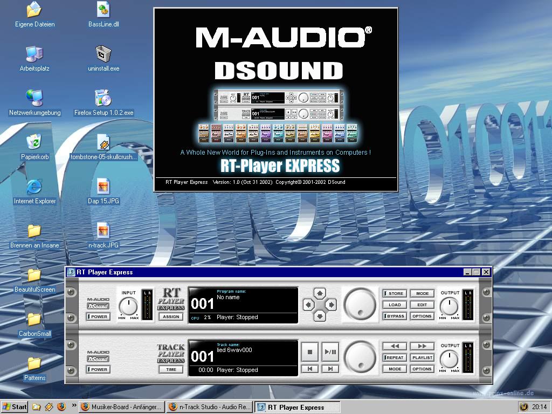Click the Track Player track name display

(x=243, y=358)
